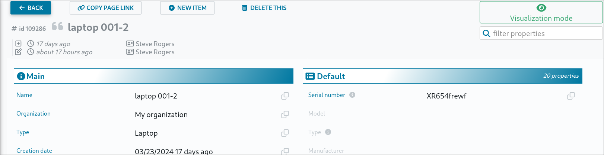Click the Main section info icon
Viewport: 604px width, 155px height.
(x=21, y=77)
